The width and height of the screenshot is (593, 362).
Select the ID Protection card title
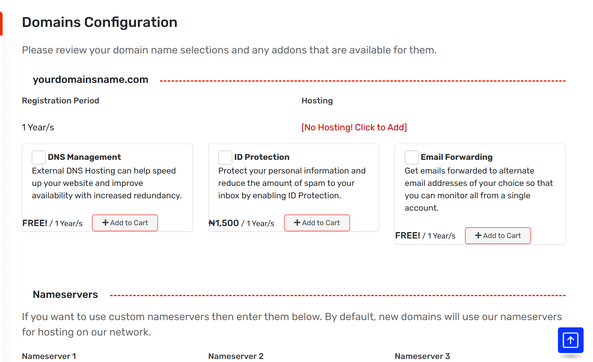coord(261,157)
